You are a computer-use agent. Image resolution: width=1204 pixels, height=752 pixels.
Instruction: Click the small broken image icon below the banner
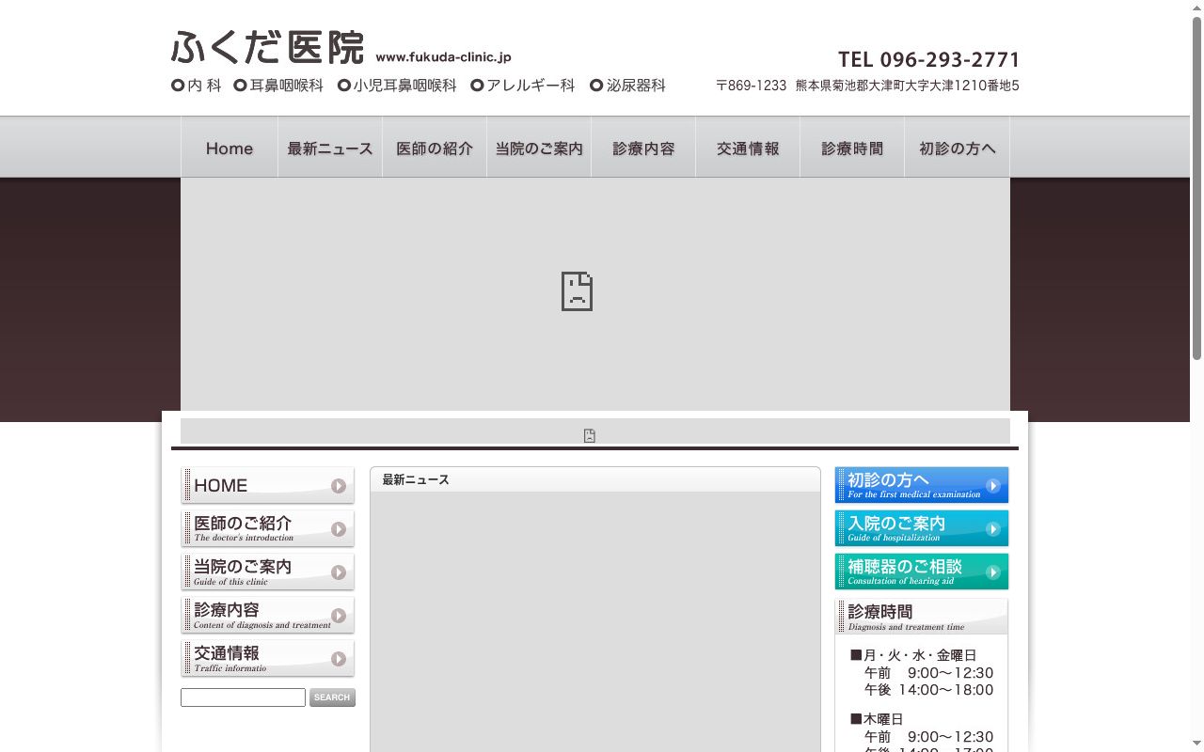589,435
